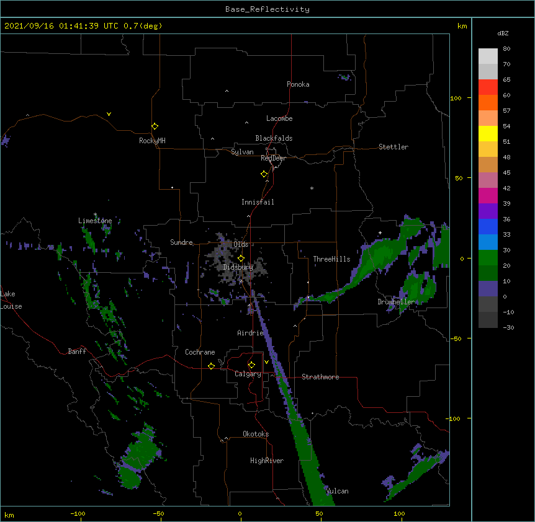The image size is (535, 522).
Task: Click the Sylvan label
Action: click(242, 152)
